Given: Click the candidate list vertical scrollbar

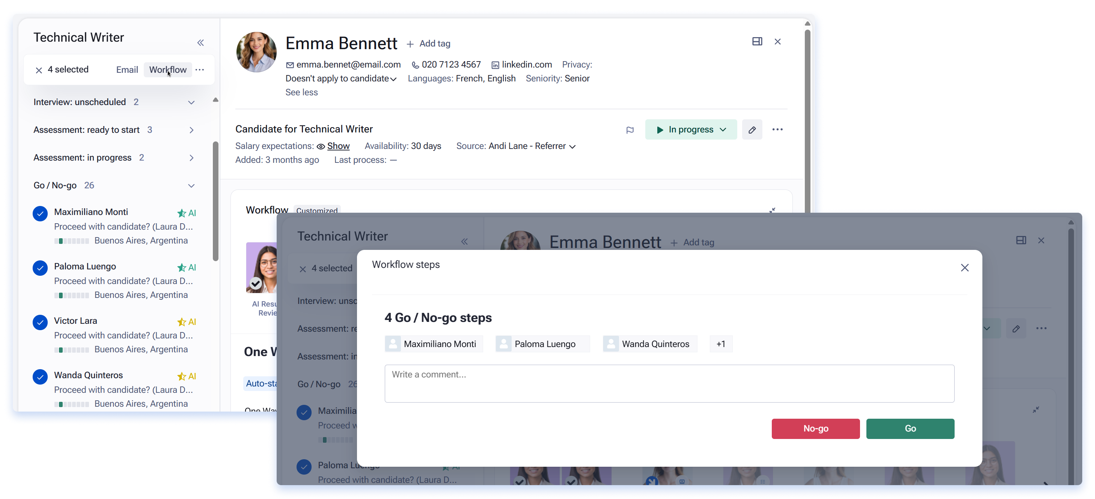Looking at the screenshot, I should tap(215, 201).
